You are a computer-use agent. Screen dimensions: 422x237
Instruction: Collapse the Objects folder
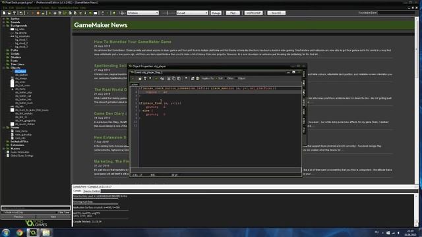coord(3,68)
